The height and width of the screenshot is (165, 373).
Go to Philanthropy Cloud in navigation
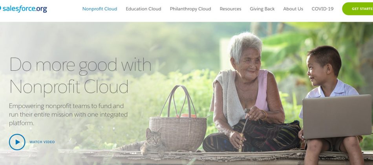coord(190,9)
